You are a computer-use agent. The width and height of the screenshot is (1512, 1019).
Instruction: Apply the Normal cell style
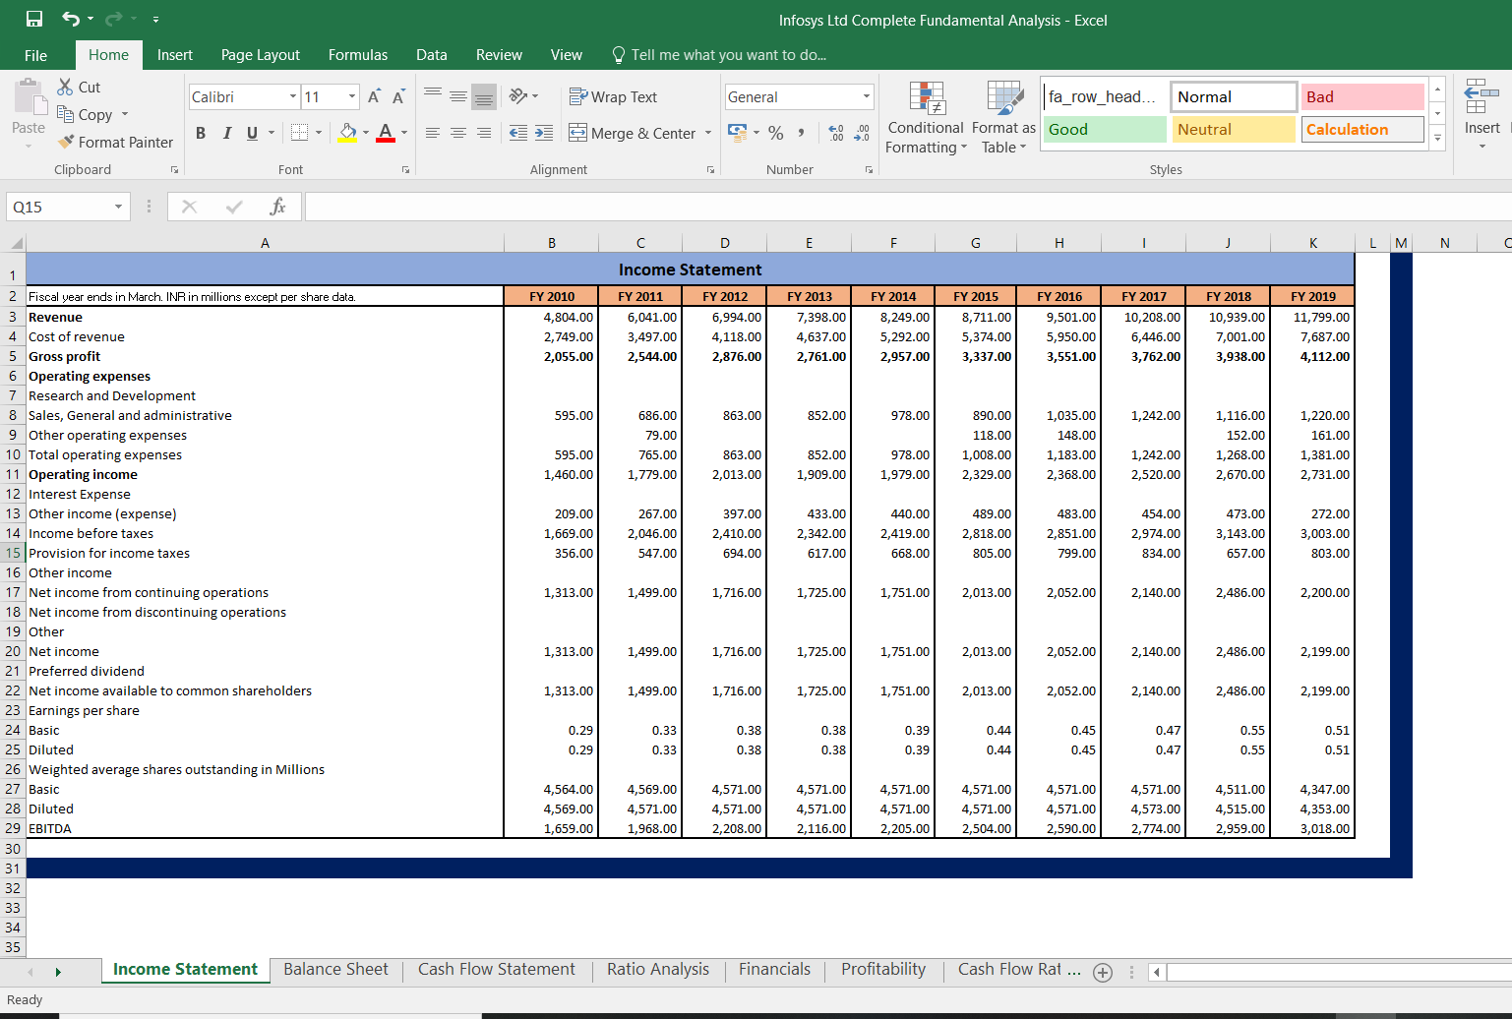[1234, 96]
